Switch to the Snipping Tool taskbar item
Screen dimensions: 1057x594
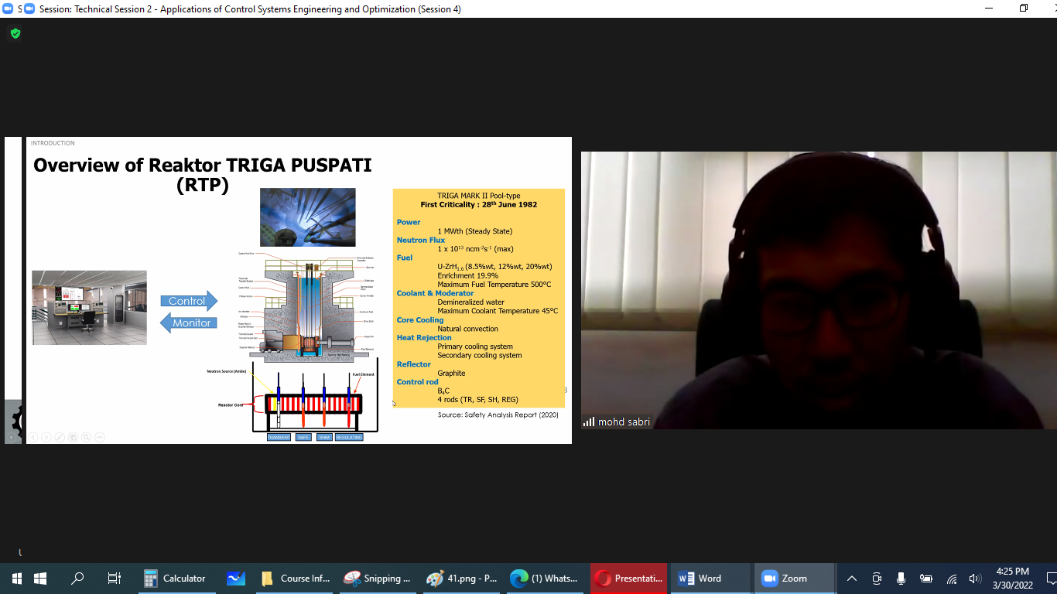pyautogui.click(x=378, y=579)
